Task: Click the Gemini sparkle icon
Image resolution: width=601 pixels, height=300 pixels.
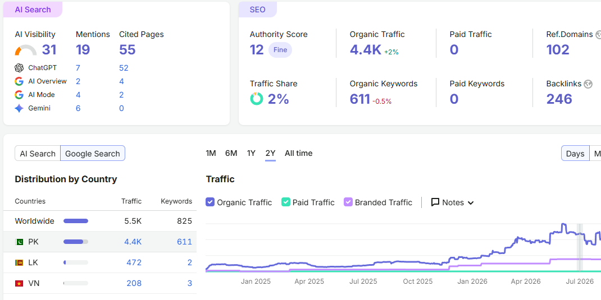Action: (x=19, y=108)
